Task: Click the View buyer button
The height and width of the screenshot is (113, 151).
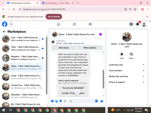Action: (64, 48)
